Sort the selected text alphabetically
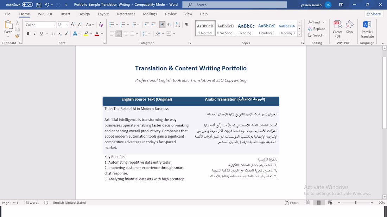Screen dimensions: 387x217 pyautogui.click(x=178, y=25)
